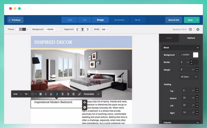The width and height of the screenshot is (207, 128).
Task: Open the Arial font family dropdown
Action: point(17,94)
